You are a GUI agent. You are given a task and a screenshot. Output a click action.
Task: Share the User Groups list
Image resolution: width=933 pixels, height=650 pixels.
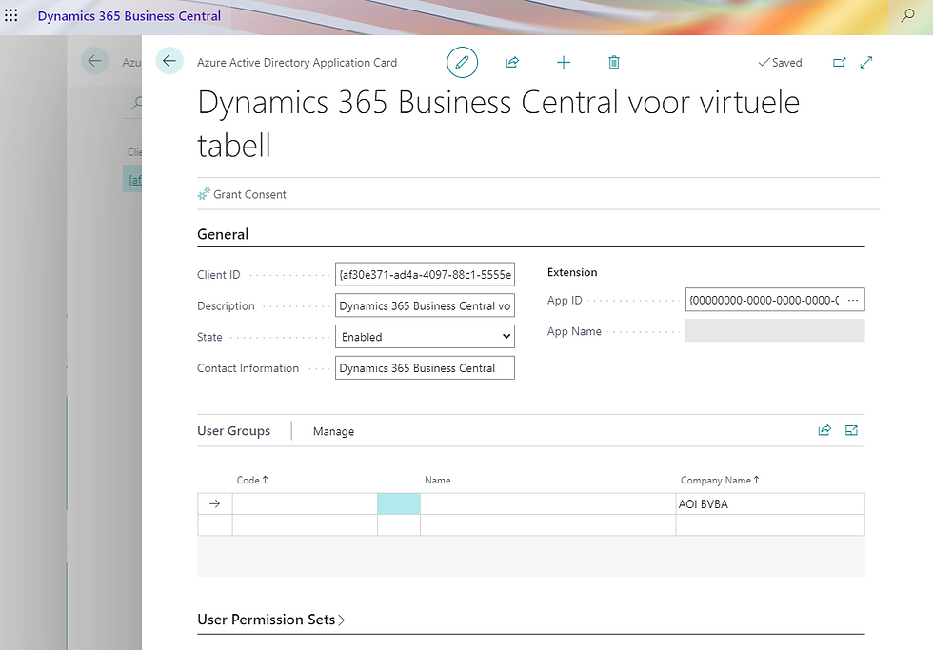pos(824,430)
